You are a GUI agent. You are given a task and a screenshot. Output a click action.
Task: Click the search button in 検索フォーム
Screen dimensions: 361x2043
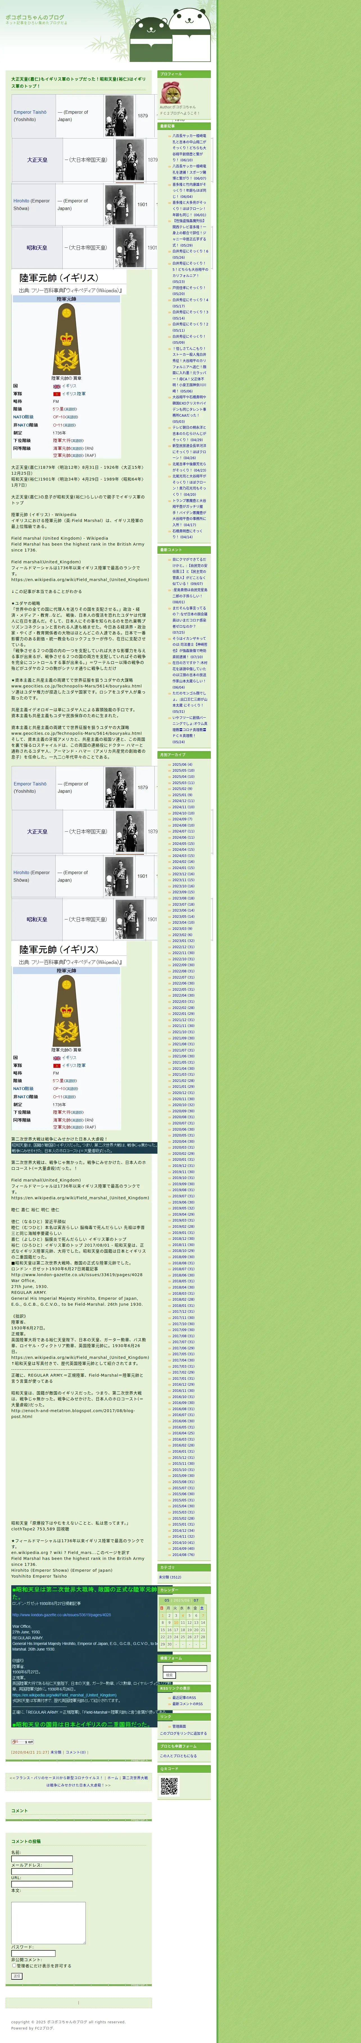(170, 1675)
